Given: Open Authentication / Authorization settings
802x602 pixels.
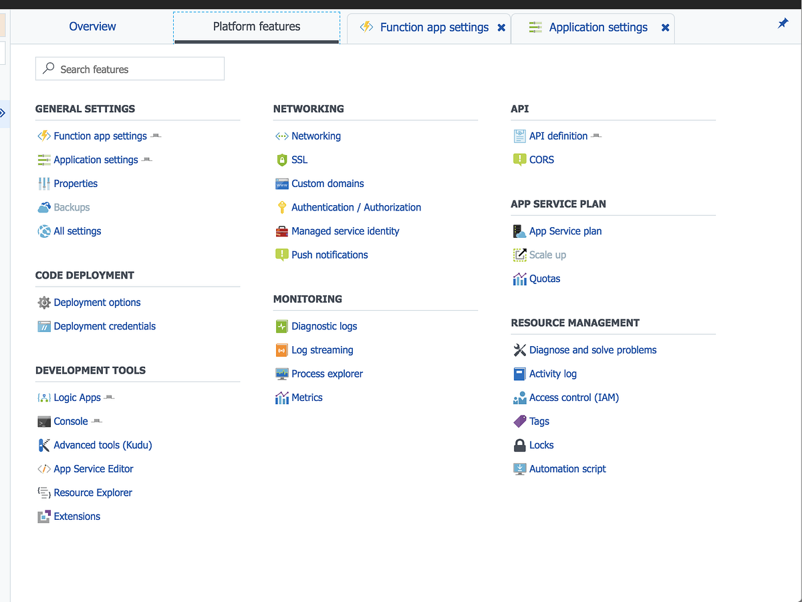Looking at the screenshot, I should pyautogui.click(x=356, y=207).
